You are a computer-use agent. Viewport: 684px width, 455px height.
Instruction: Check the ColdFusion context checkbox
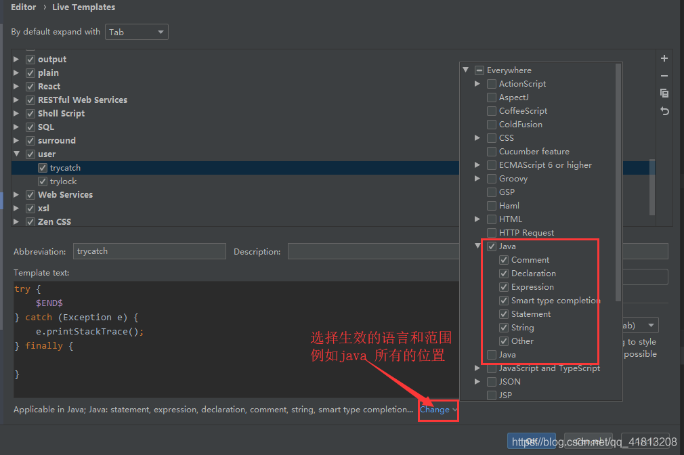point(492,125)
